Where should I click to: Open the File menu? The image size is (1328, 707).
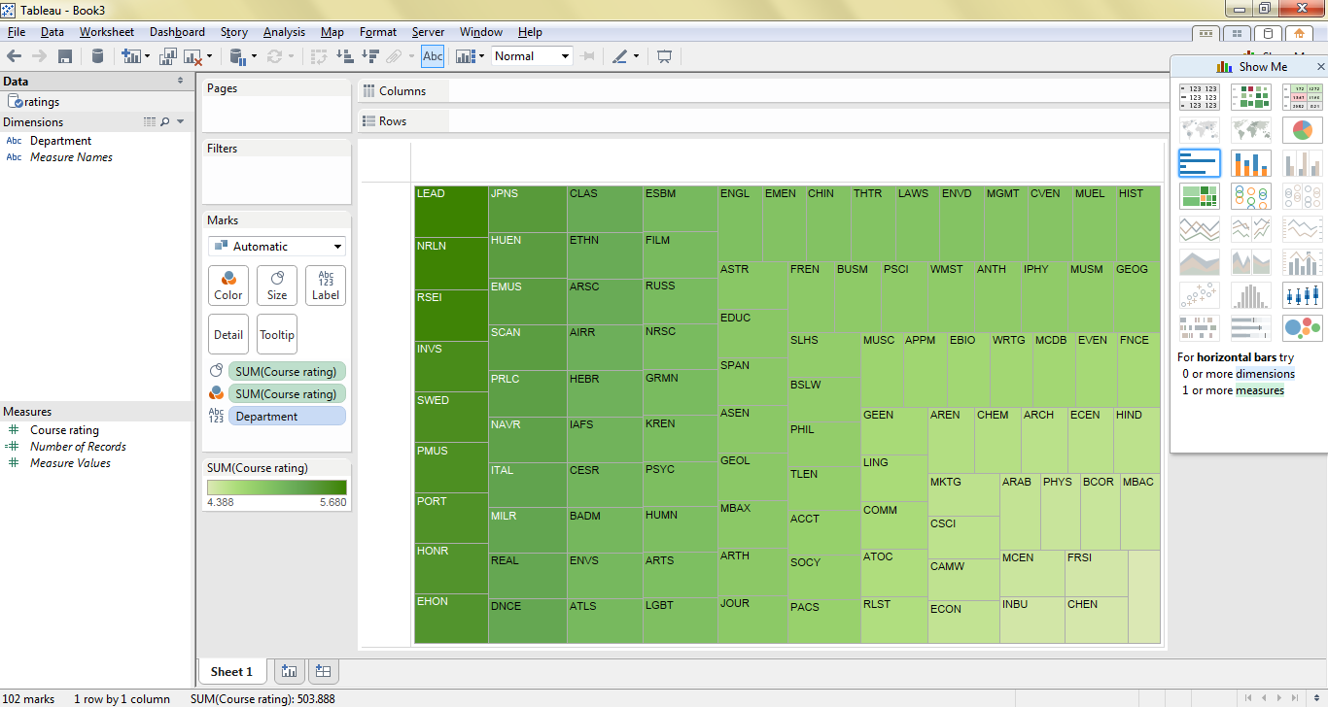[16, 32]
